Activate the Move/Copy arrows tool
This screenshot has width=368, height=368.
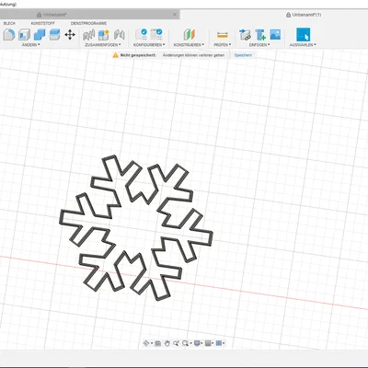(70, 35)
